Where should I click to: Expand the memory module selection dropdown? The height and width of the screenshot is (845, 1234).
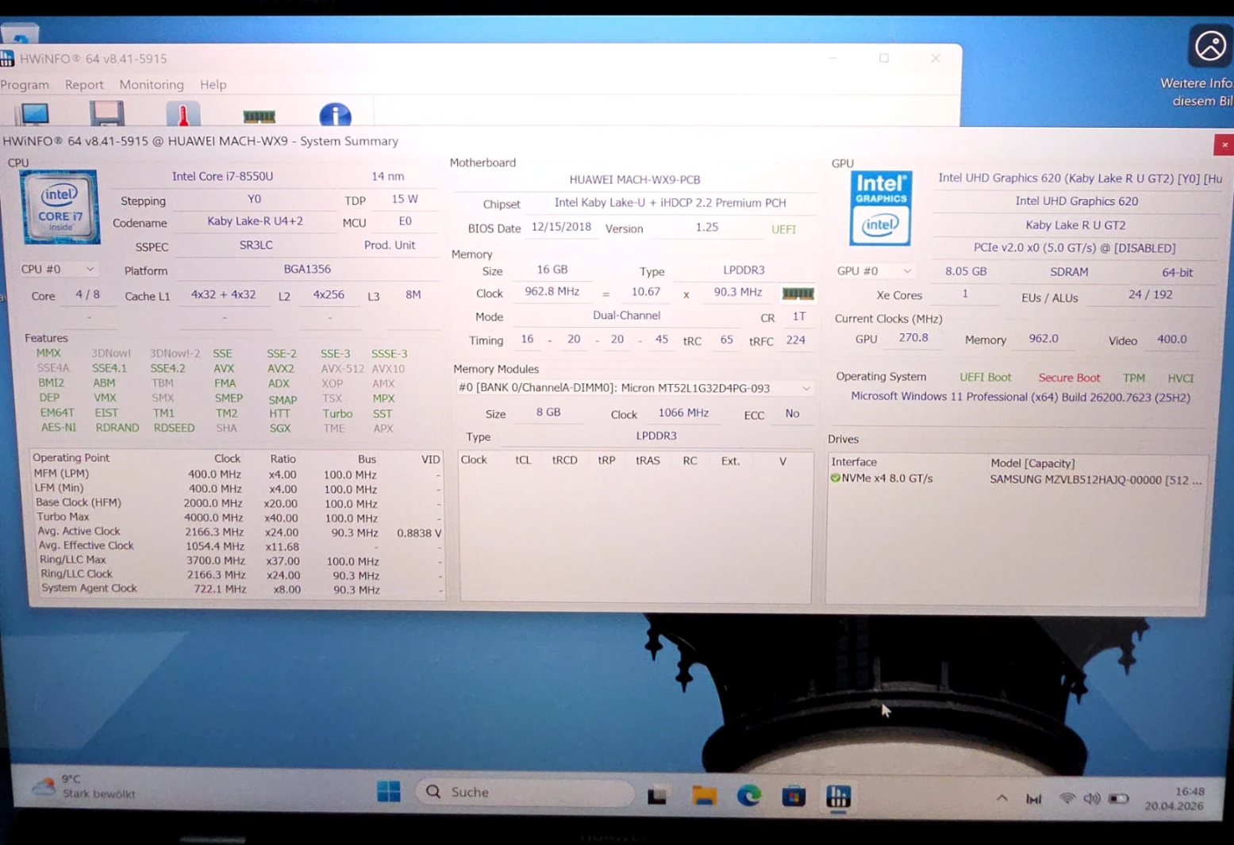point(634,388)
